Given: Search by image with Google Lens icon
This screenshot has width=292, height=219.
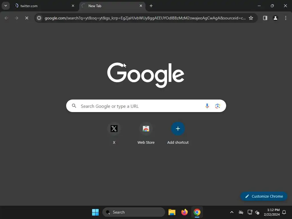Looking at the screenshot, I should point(218,106).
